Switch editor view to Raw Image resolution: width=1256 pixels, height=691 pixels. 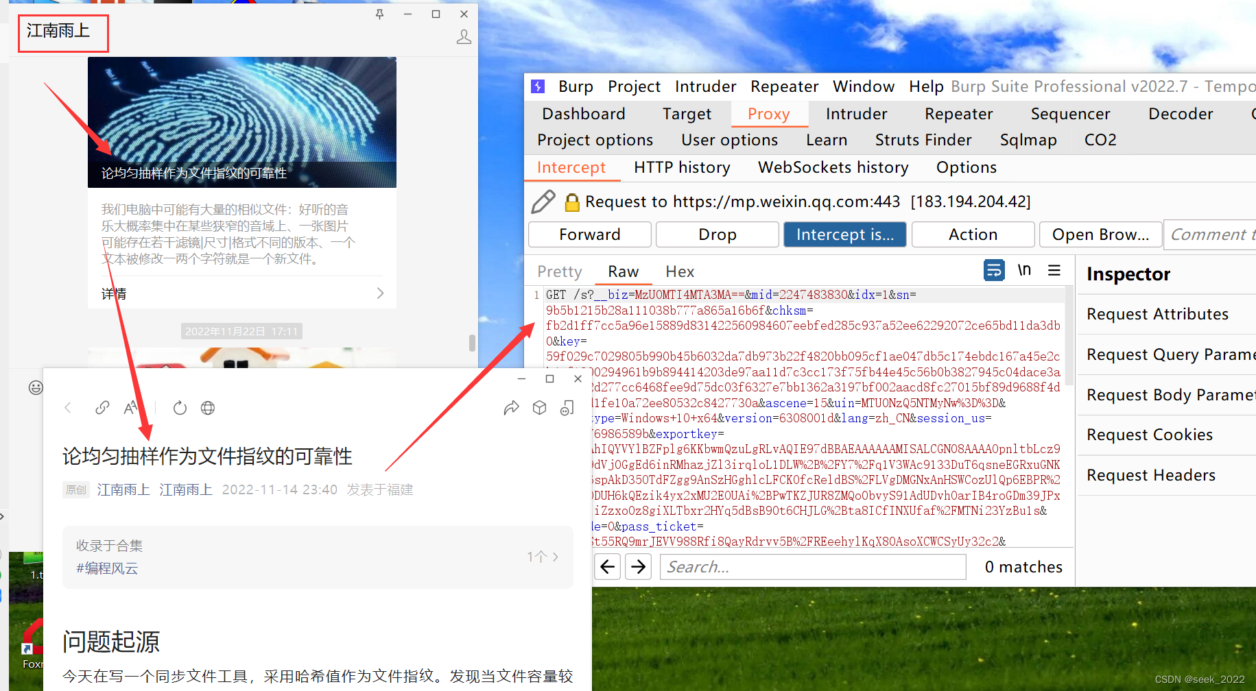623,271
